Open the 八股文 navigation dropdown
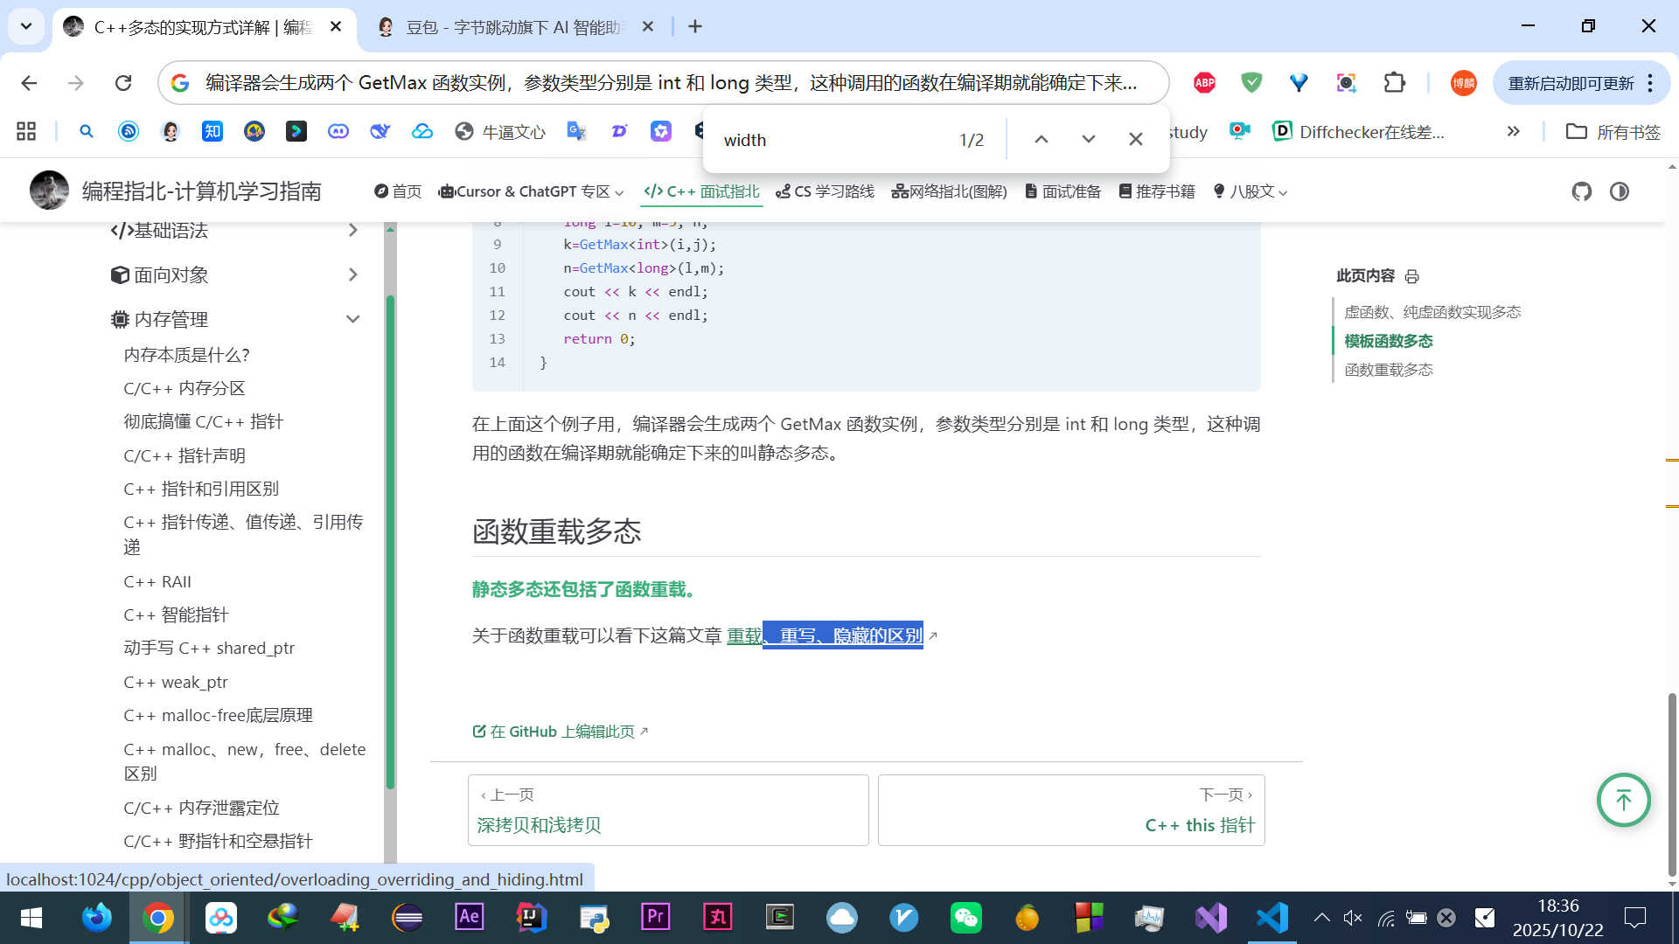The width and height of the screenshot is (1679, 944). 1251,191
